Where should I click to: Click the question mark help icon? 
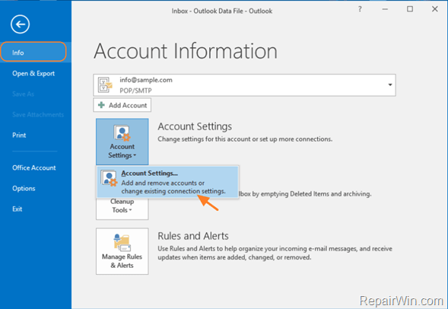pyautogui.click(x=360, y=9)
